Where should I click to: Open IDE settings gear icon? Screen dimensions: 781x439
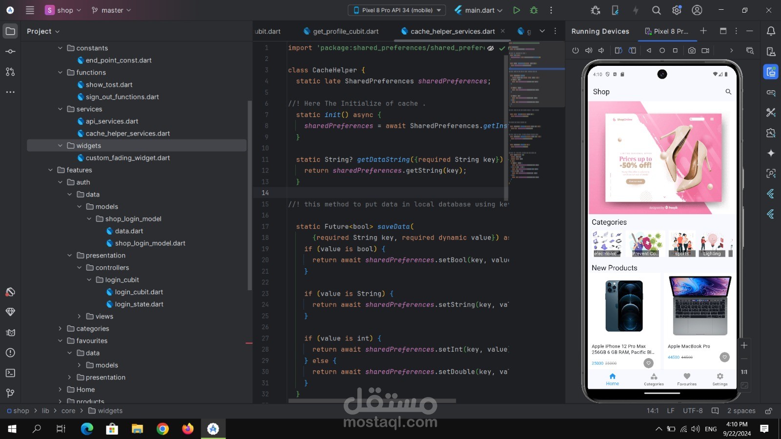[677, 10]
